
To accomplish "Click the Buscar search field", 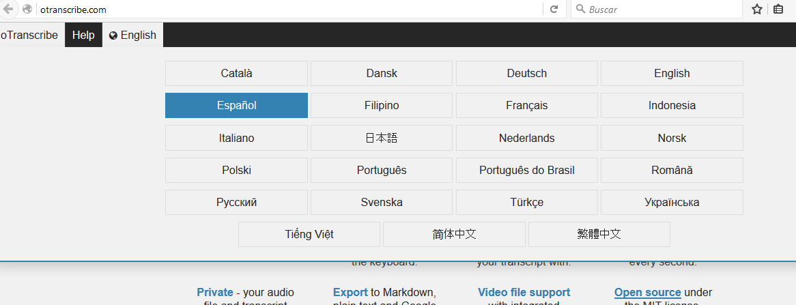I will point(655,10).
